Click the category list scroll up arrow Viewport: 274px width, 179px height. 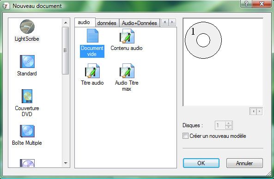pos(66,23)
